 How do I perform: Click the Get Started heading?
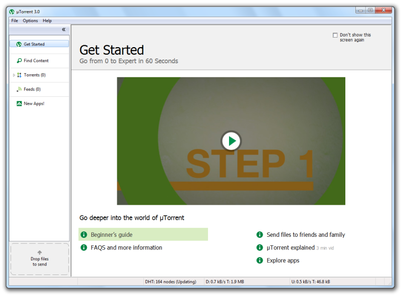point(111,50)
